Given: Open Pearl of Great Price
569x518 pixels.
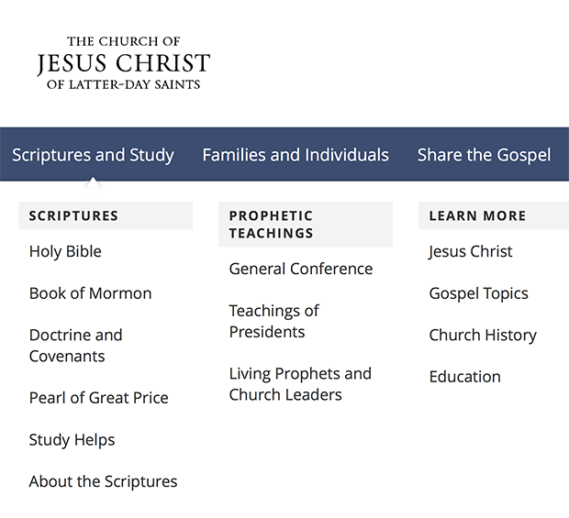Looking at the screenshot, I should coord(99,398).
